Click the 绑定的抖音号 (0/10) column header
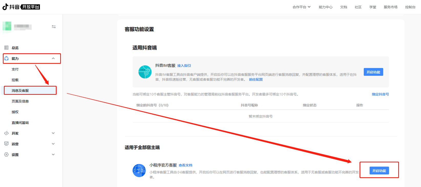The image size is (421, 187). click(152, 105)
